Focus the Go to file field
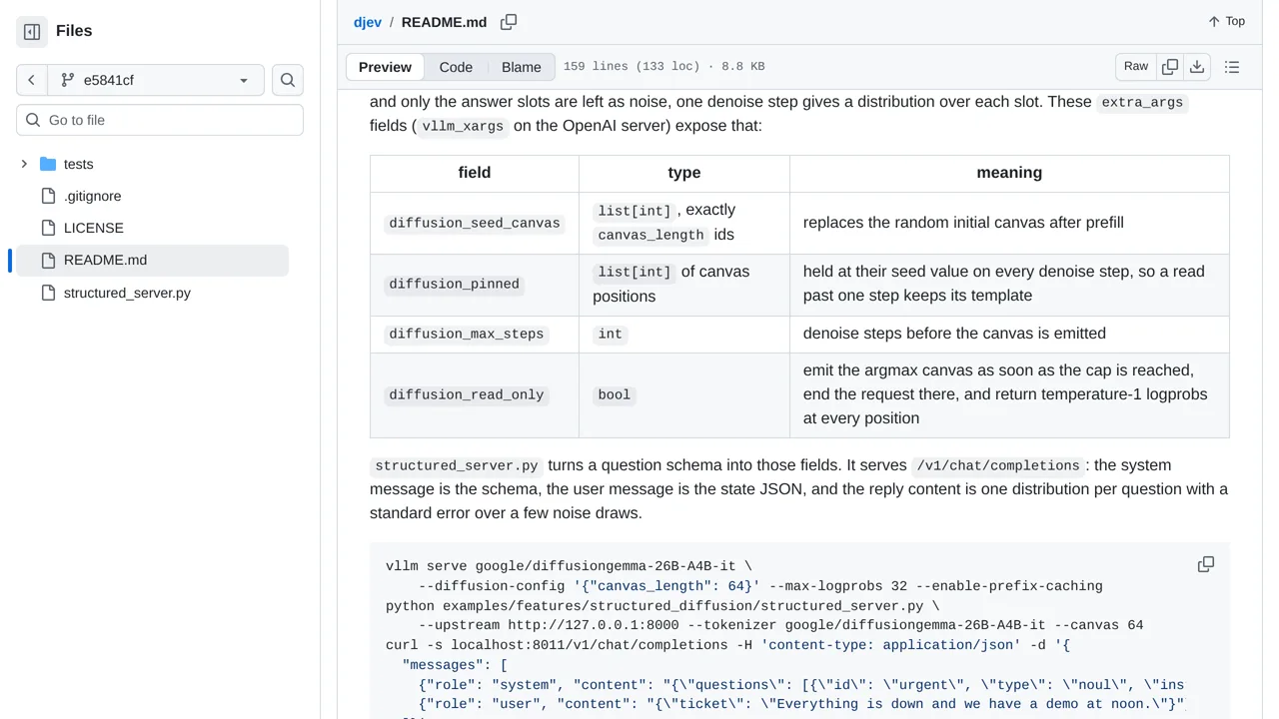Screen dimensions: 1279x719 pos(160,120)
